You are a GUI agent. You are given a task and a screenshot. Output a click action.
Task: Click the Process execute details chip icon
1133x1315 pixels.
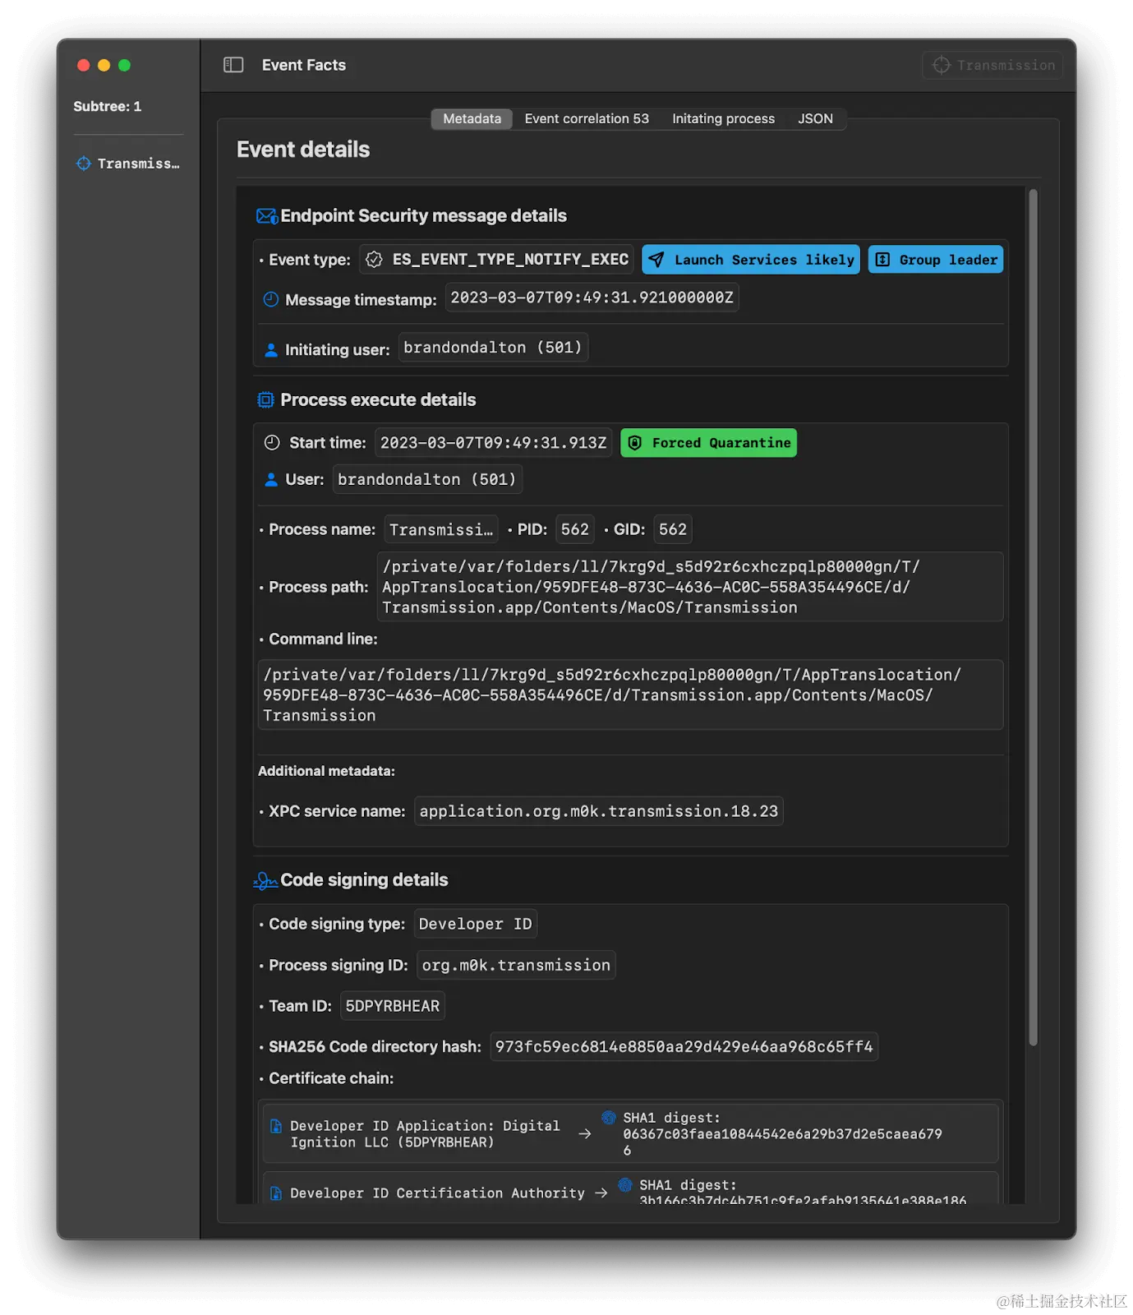point(265,400)
